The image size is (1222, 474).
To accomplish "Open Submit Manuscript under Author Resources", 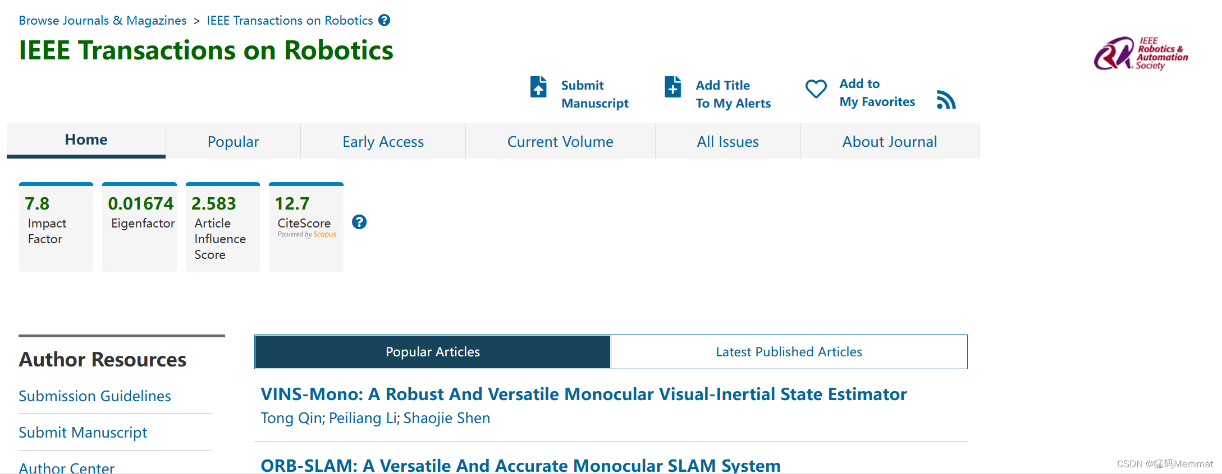I will coord(83,432).
